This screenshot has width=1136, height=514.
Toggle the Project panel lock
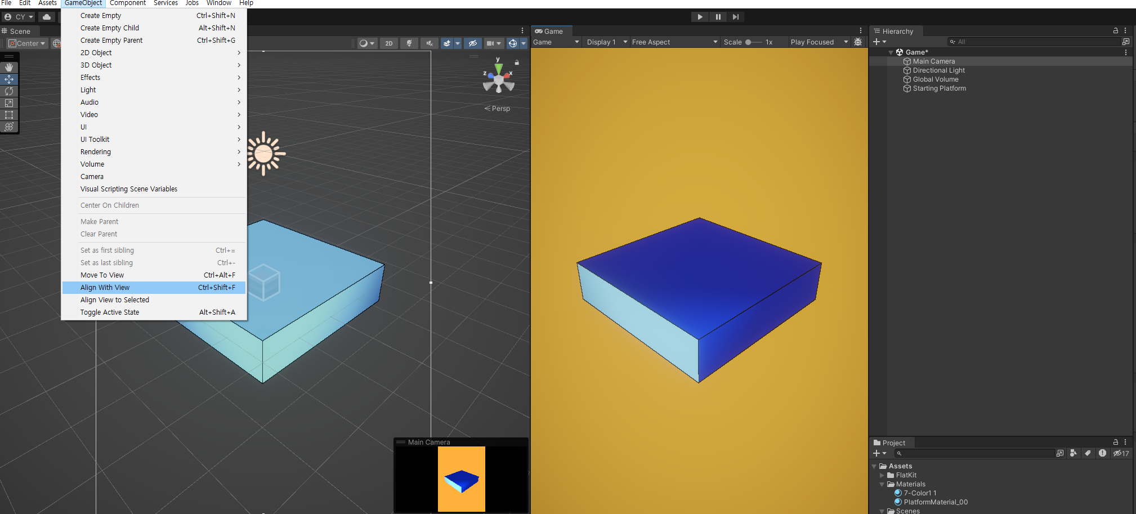1116,443
